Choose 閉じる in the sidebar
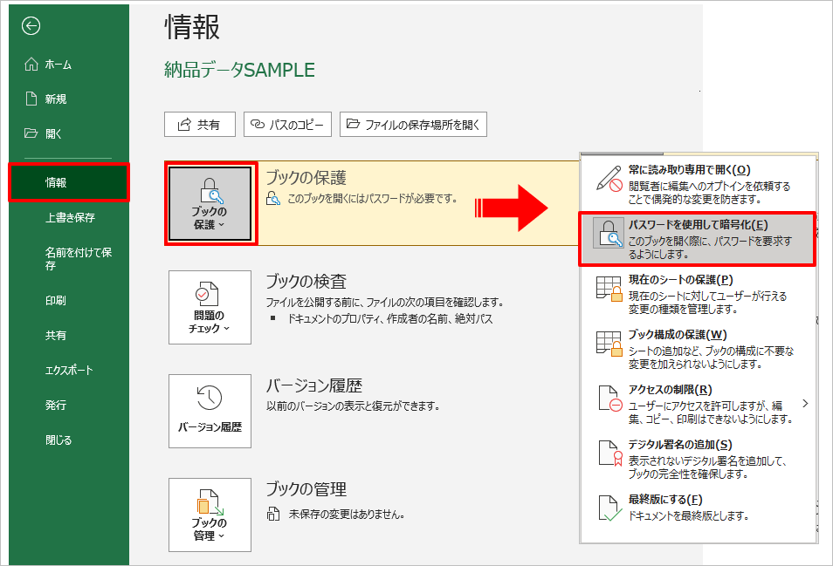 69,440
